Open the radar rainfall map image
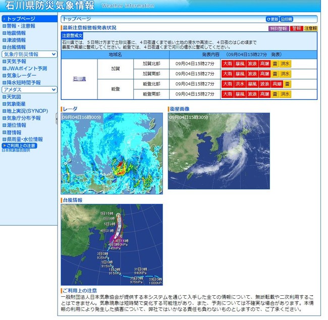The image size is (328, 320). pyautogui.click(x=112, y=153)
